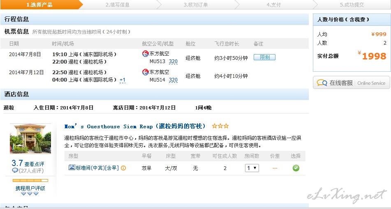Click the China Eastern logo for flight MU514
Image resolution: width=391 pixels, height=209 pixels.
pos(145,72)
